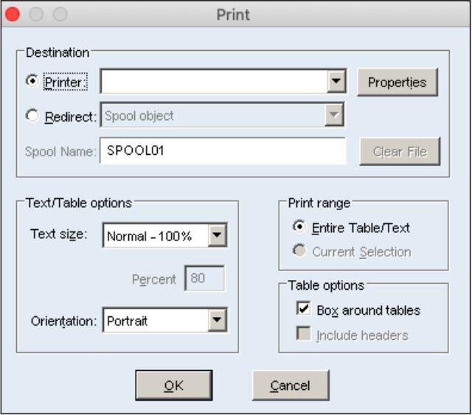Toggle Box around tables checkbox
Screen dimensions: 472x415
coord(302,310)
